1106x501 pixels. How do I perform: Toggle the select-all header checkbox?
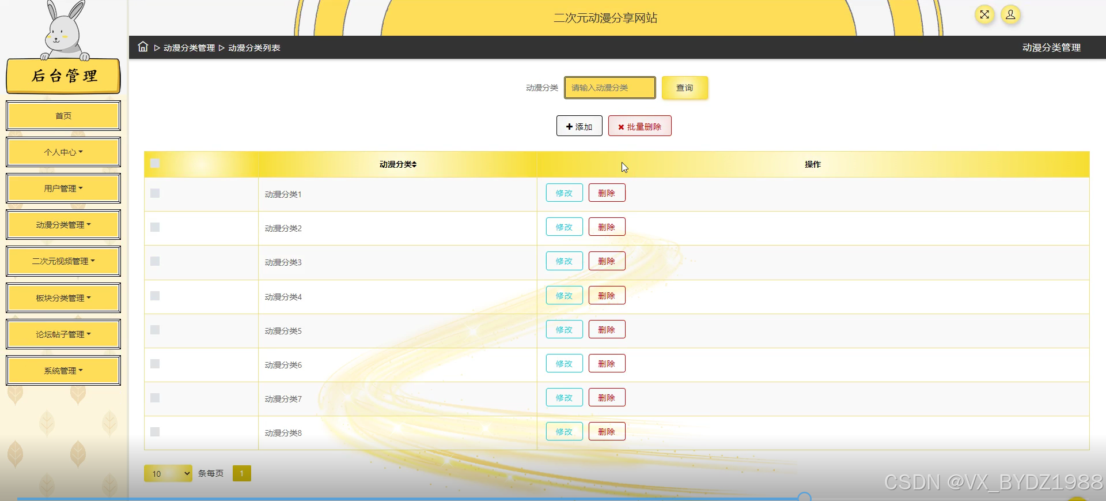point(154,163)
